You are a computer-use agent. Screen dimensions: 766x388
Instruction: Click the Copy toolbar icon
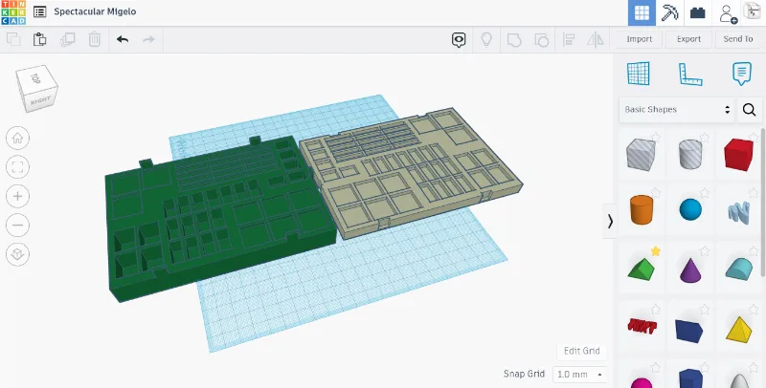click(13, 39)
